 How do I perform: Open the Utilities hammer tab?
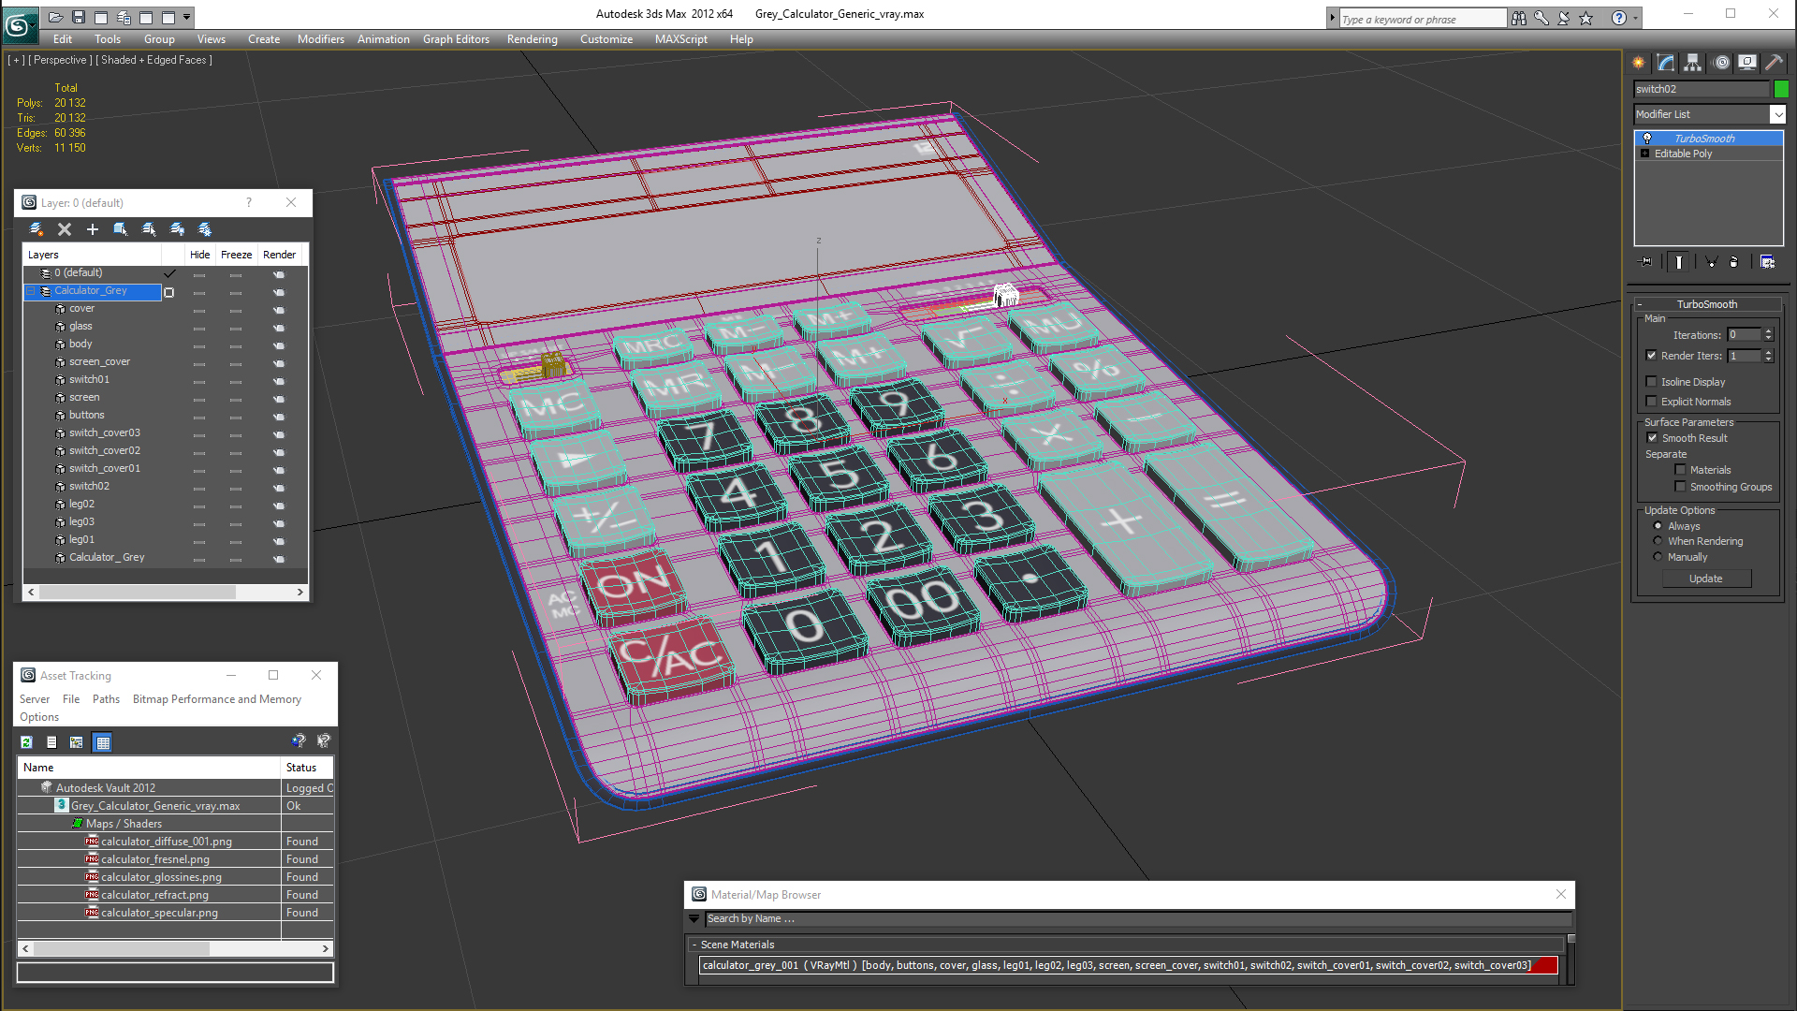pyautogui.click(x=1774, y=63)
